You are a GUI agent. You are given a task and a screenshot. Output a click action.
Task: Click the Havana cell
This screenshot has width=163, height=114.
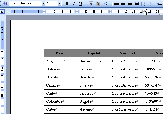94,110
